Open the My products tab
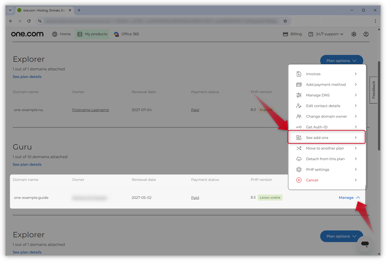The height and width of the screenshot is (261, 386). (92, 34)
